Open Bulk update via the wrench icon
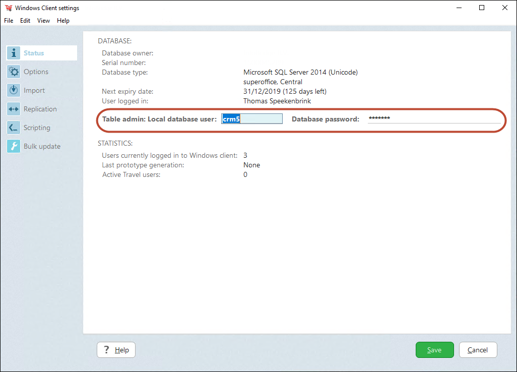 (14, 146)
